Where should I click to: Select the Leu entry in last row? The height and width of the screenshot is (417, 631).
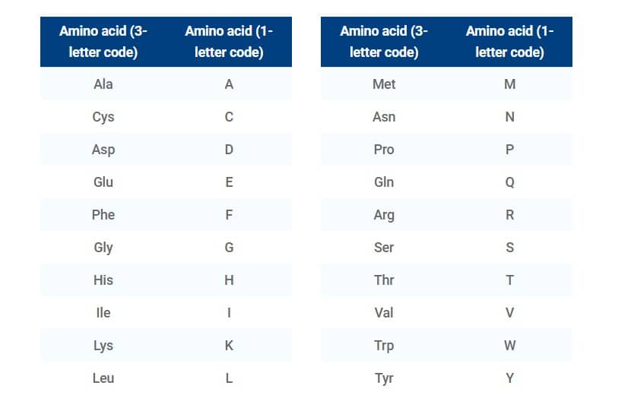tap(103, 378)
